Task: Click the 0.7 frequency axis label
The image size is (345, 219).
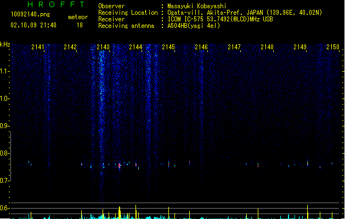Action: tap(4, 181)
